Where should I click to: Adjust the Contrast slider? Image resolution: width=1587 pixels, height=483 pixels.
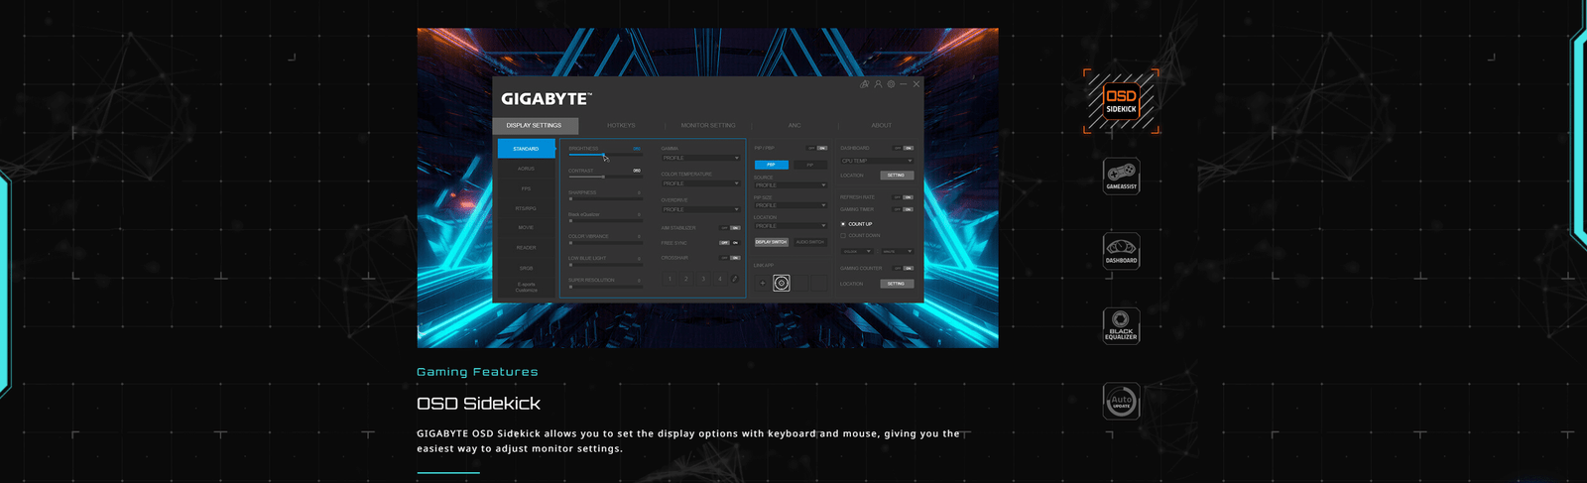click(x=605, y=177)
